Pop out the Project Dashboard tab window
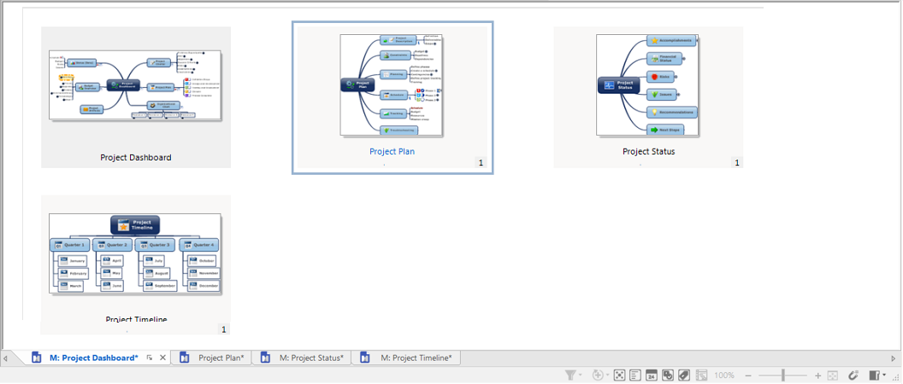Viewport: 903px width, 384px height. tap(150, 358)
